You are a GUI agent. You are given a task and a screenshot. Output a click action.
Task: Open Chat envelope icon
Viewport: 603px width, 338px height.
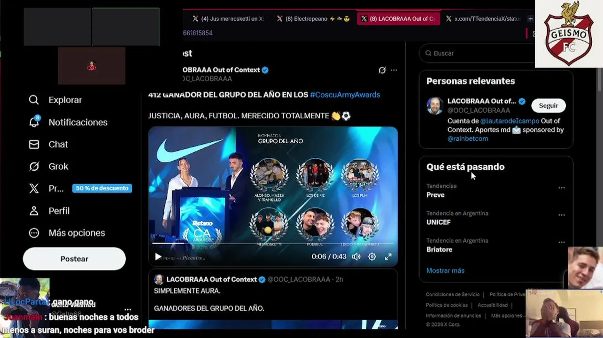(34, 145)
